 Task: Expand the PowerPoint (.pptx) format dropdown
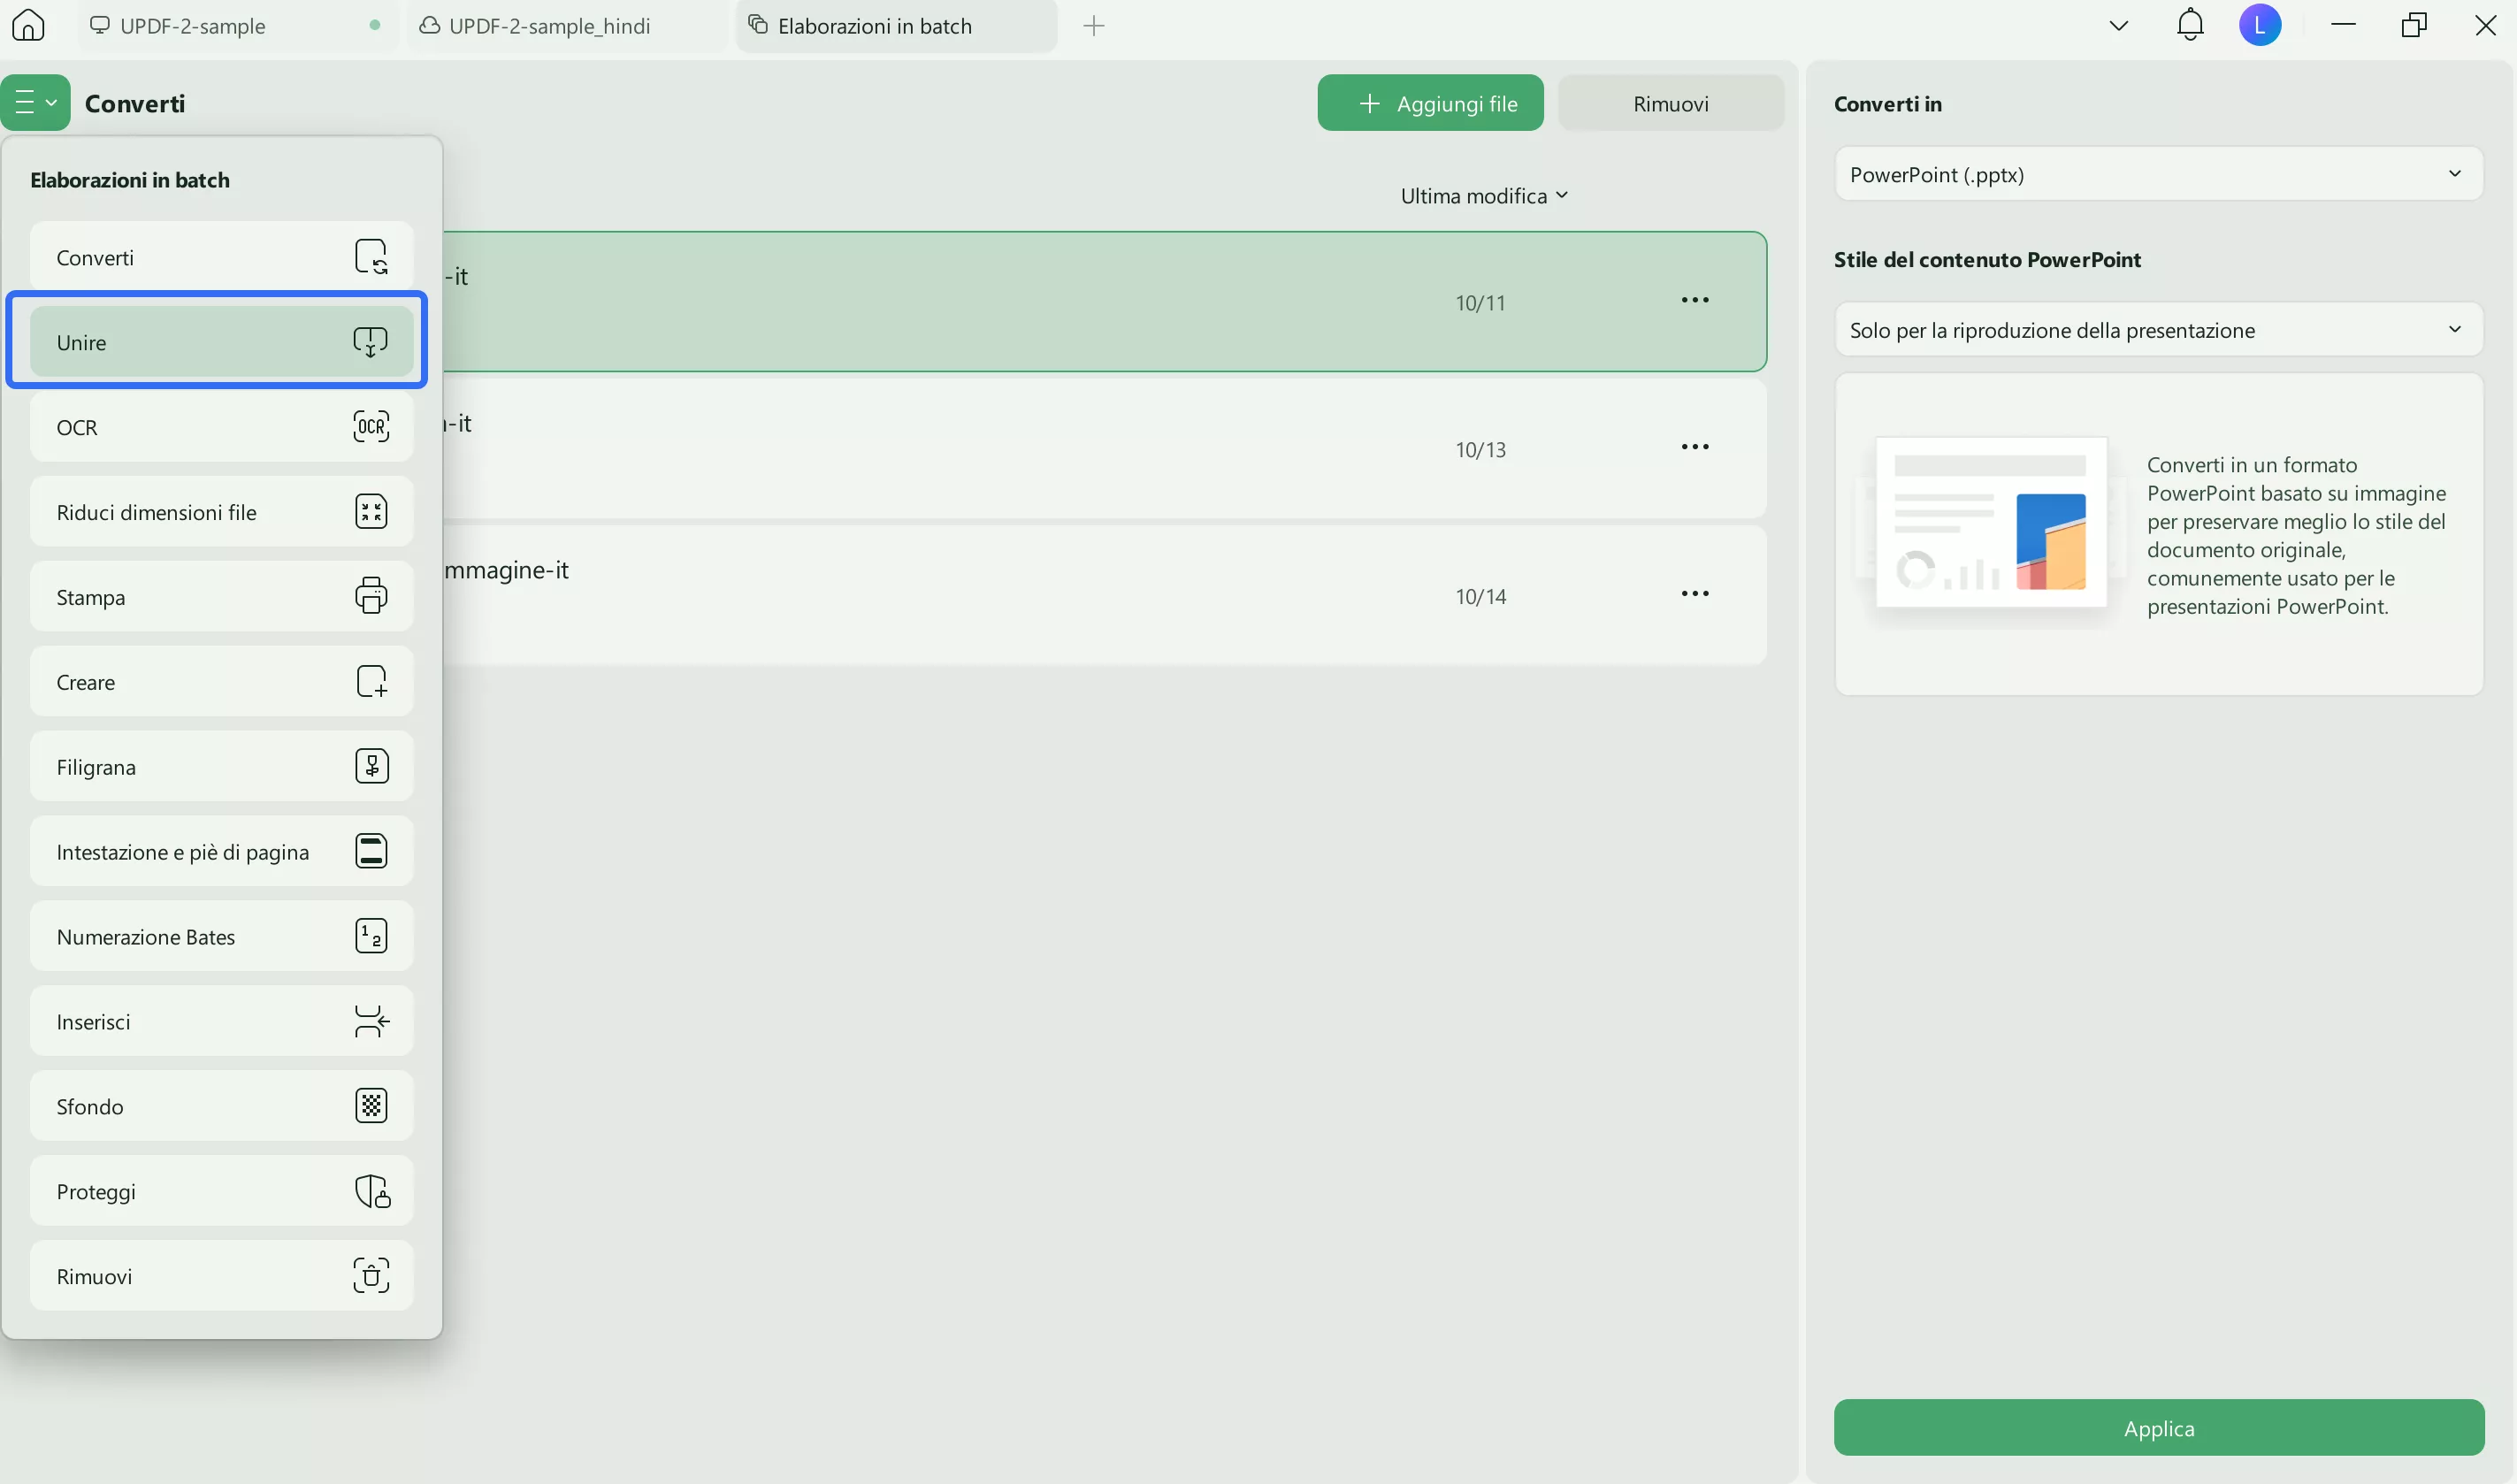pyautogui.click(x=2158, y=175)
